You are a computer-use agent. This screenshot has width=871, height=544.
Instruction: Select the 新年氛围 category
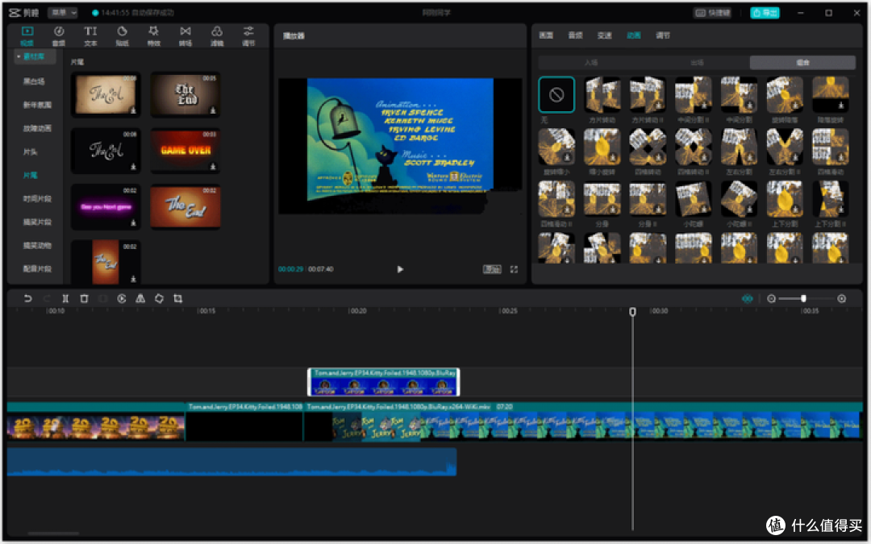37,104
